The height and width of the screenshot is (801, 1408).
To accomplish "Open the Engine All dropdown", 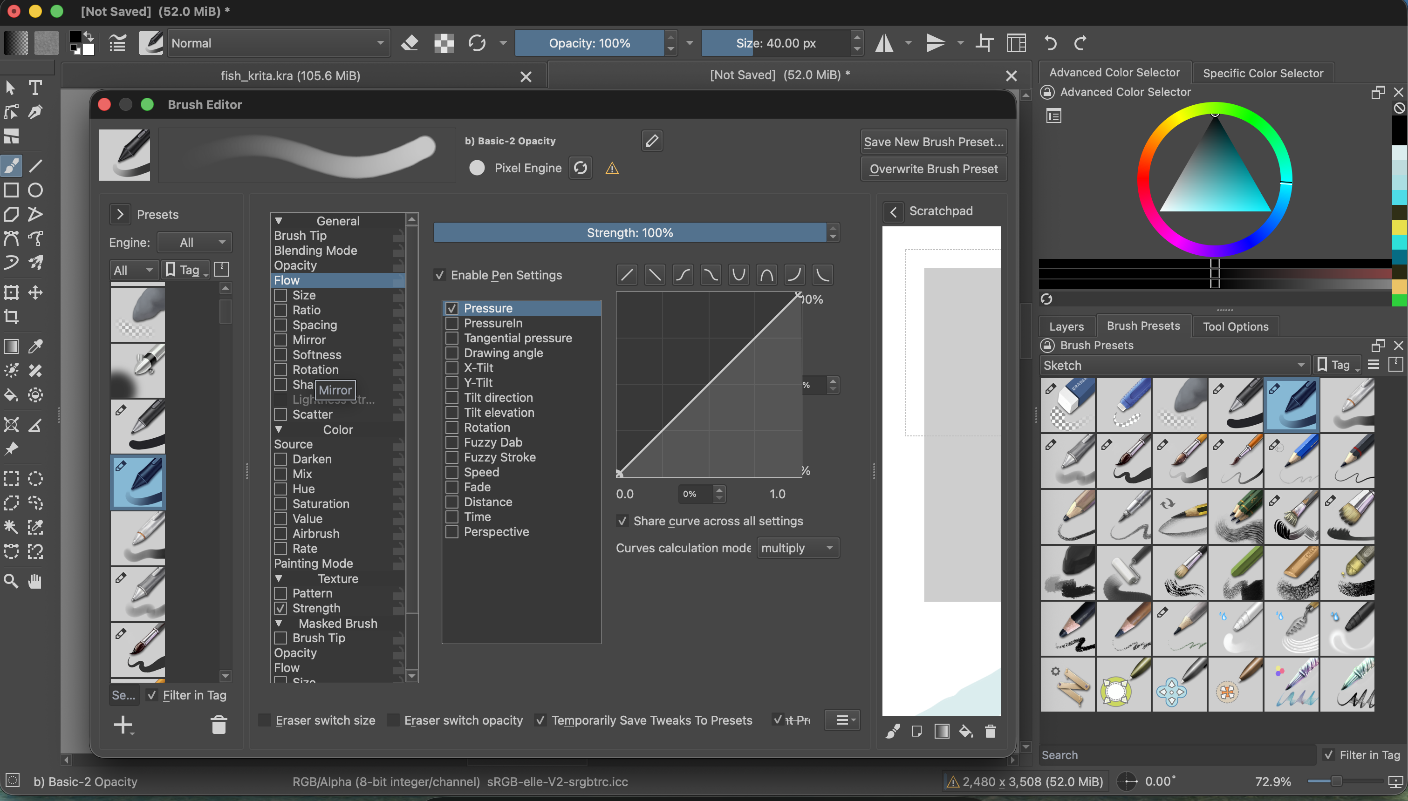I will click(195, 242).
